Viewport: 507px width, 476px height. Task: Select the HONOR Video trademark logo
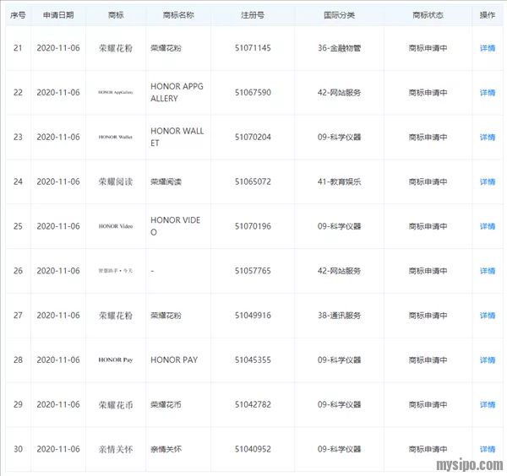(116, 226)
